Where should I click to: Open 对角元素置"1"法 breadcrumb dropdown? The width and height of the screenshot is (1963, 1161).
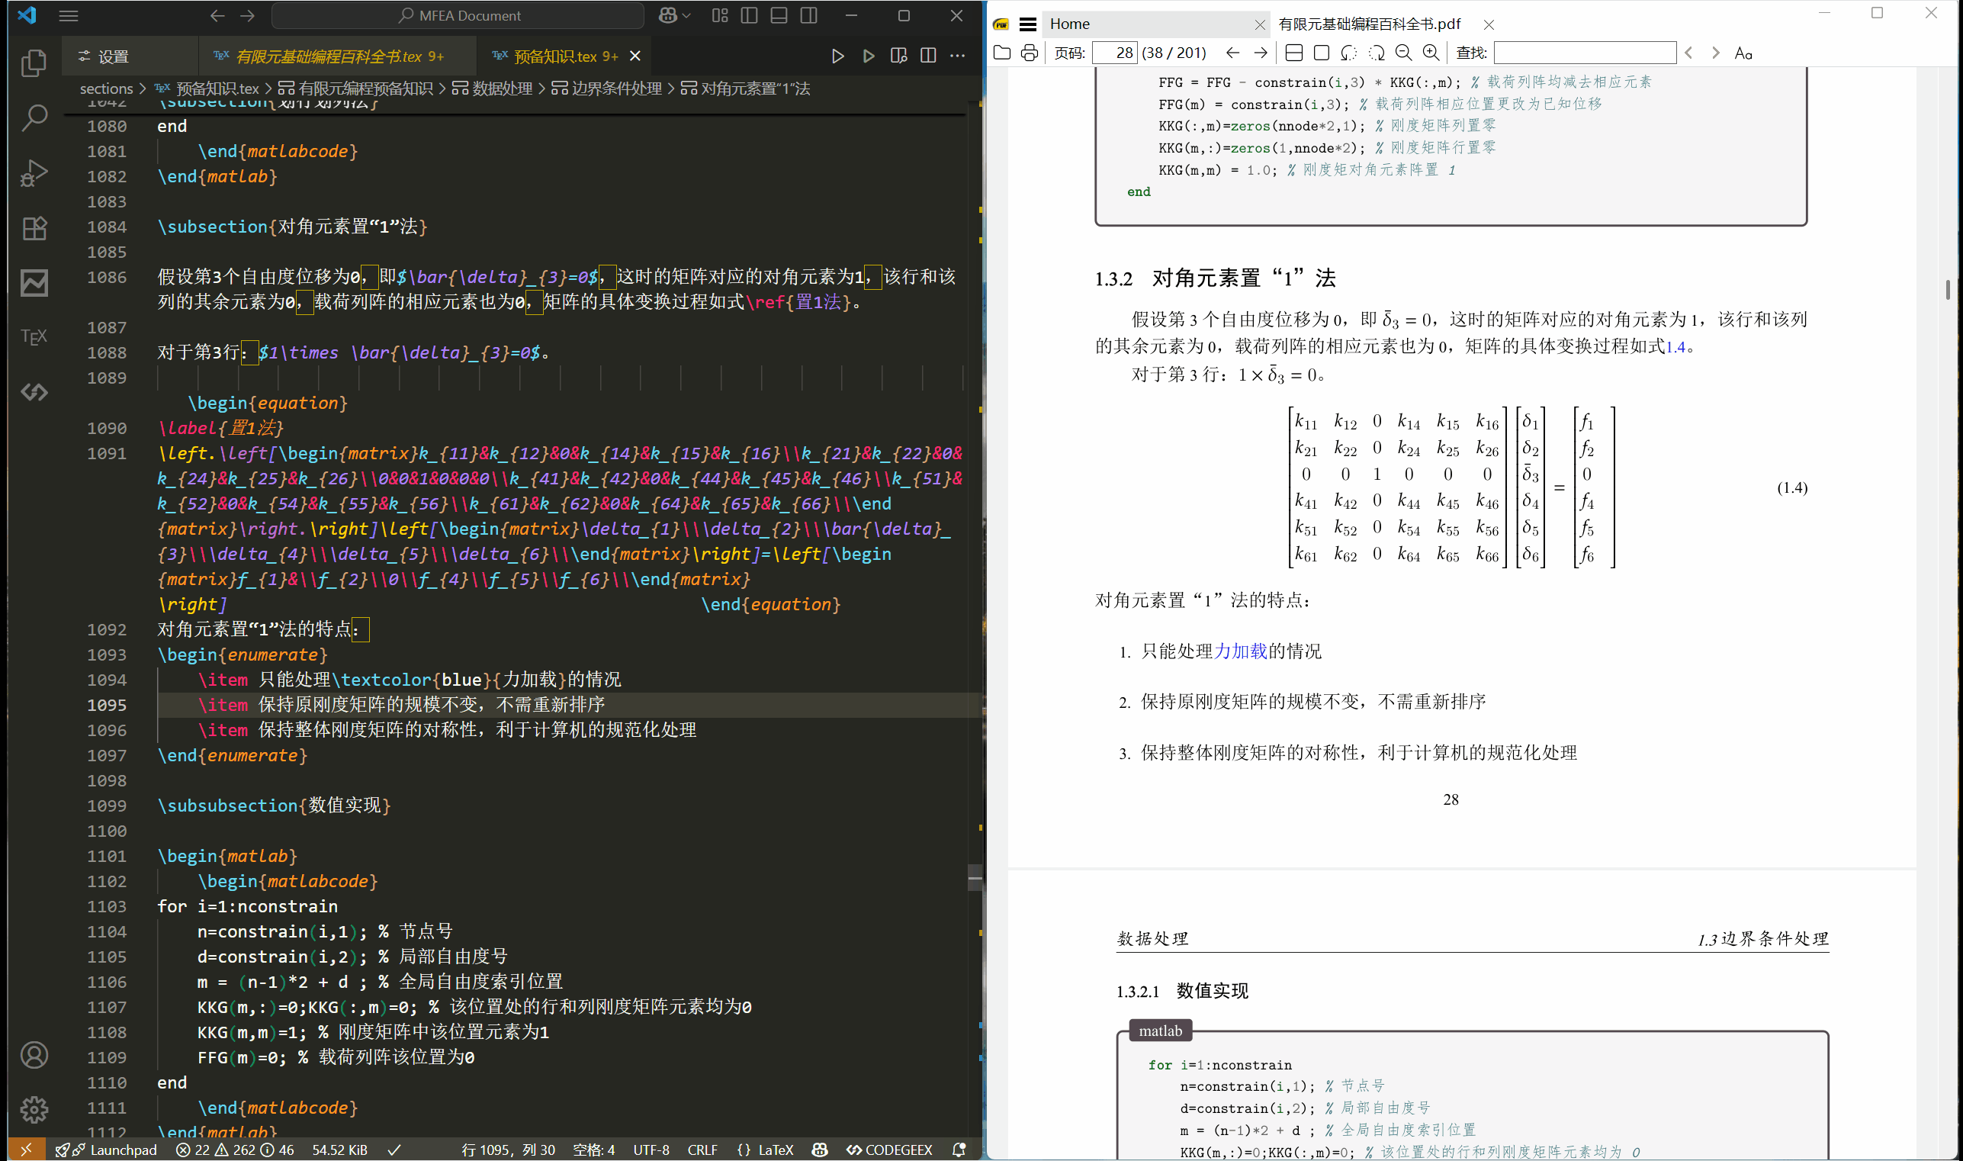coord(745,89)
